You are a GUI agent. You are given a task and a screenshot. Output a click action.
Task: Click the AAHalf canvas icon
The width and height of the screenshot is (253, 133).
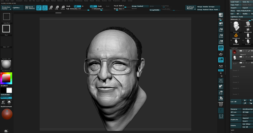(221, 42)
